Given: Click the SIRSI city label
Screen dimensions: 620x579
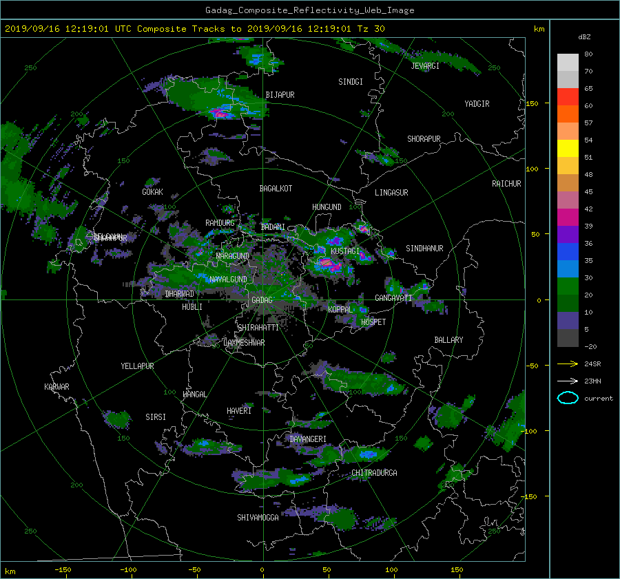Looking at the screenshot, I should pos(156,417).
